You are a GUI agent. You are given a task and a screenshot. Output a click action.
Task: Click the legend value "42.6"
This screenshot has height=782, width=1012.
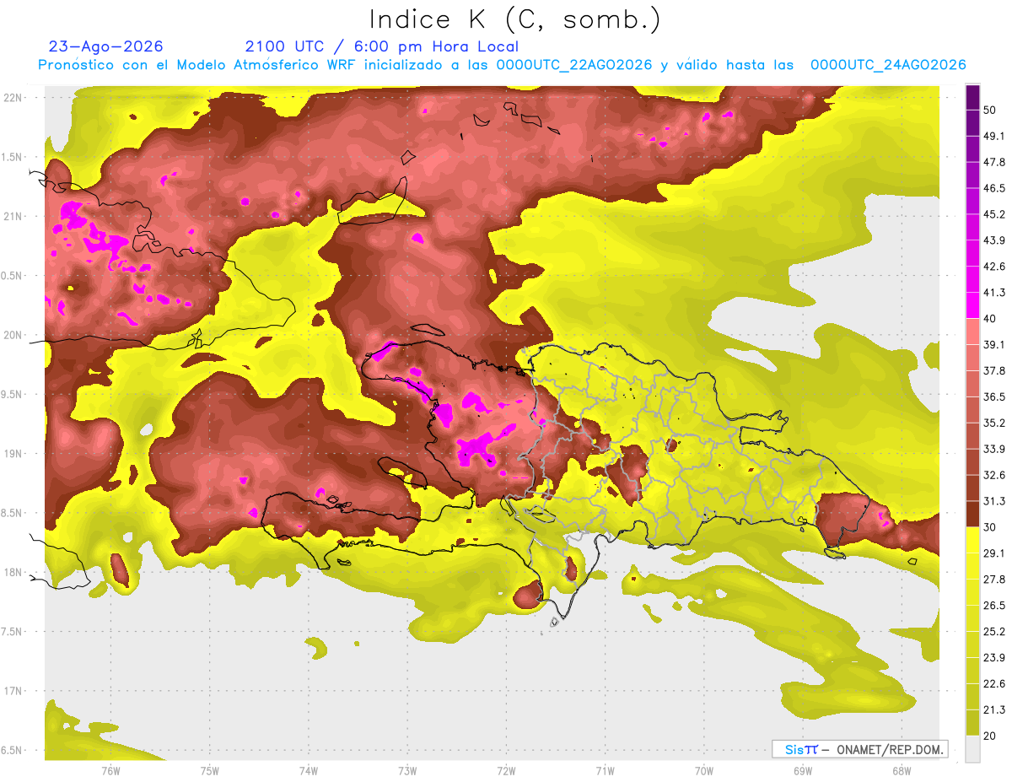(x=993, y=267)
